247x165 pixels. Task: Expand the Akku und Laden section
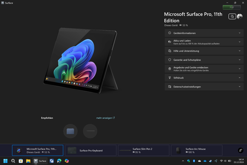(x=204, y=42)
